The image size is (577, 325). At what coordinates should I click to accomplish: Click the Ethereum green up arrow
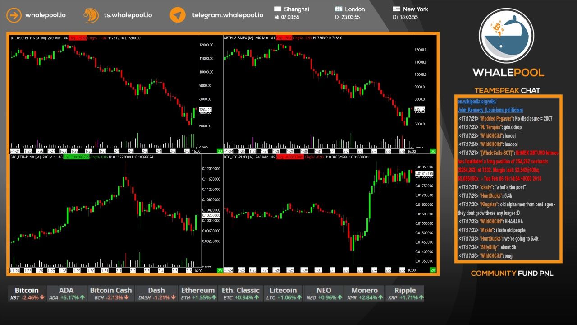coord(214,297)
